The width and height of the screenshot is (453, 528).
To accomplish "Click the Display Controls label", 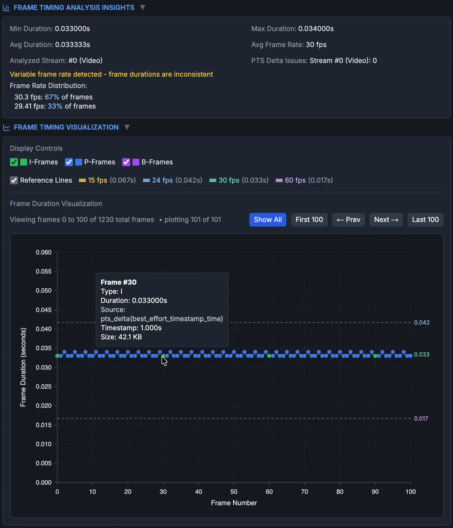I will (x=36, y=148).
